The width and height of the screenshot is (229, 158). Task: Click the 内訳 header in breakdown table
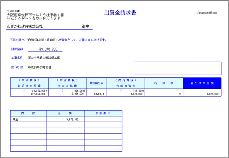(x=28, y=113)
